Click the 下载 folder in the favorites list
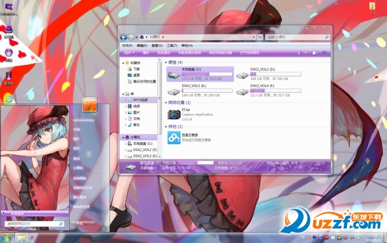This screenshot has width=387, height=243. 134,69
